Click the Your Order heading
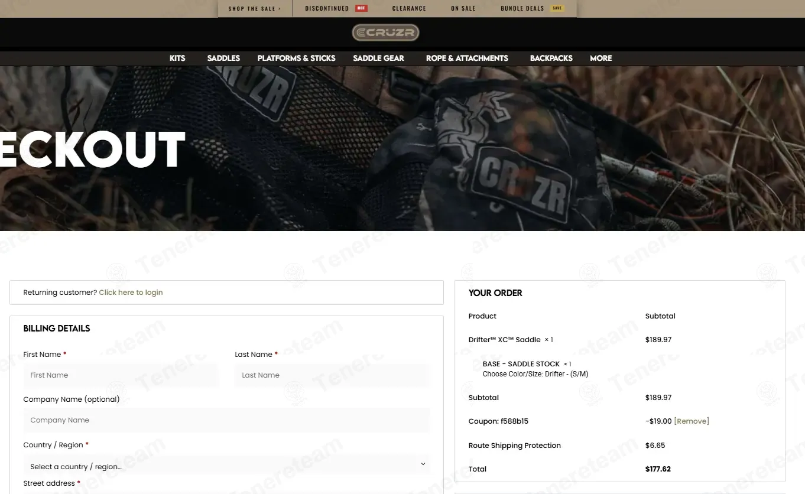The height and width of the screenshot is (494, 805). click(x=495, y=293)
